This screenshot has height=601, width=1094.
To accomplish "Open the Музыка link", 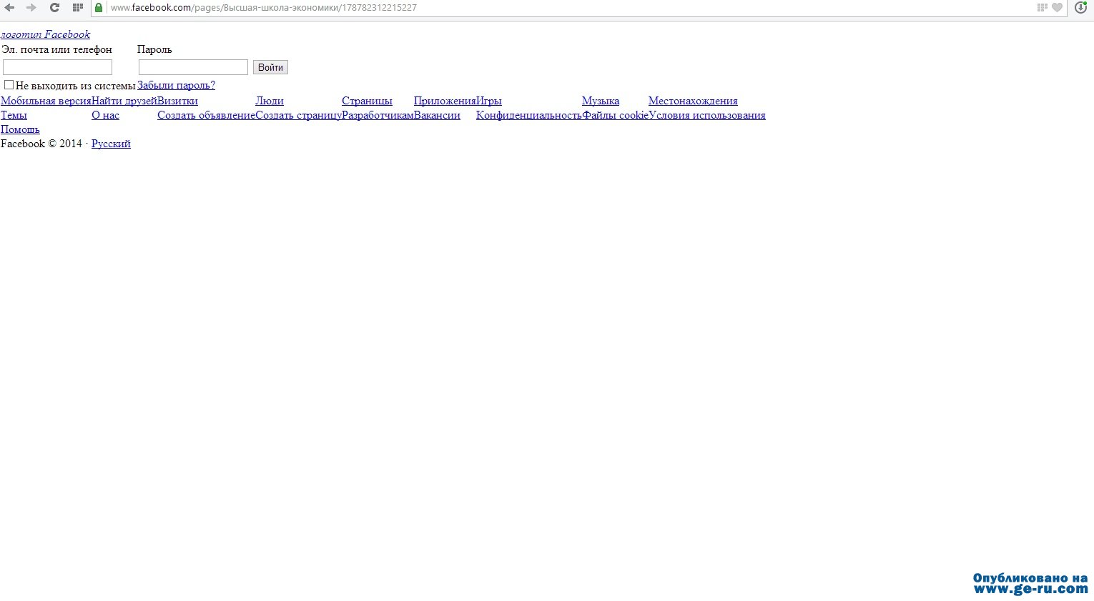I will (x=601, y=101).
